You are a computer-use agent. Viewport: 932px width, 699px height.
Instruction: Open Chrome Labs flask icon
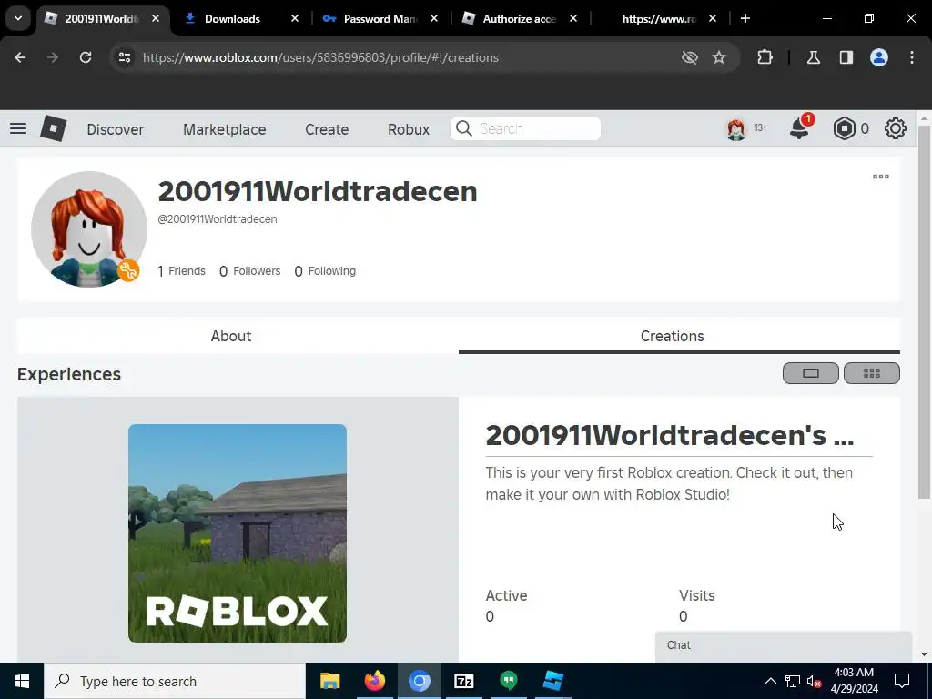click(813, 57)
